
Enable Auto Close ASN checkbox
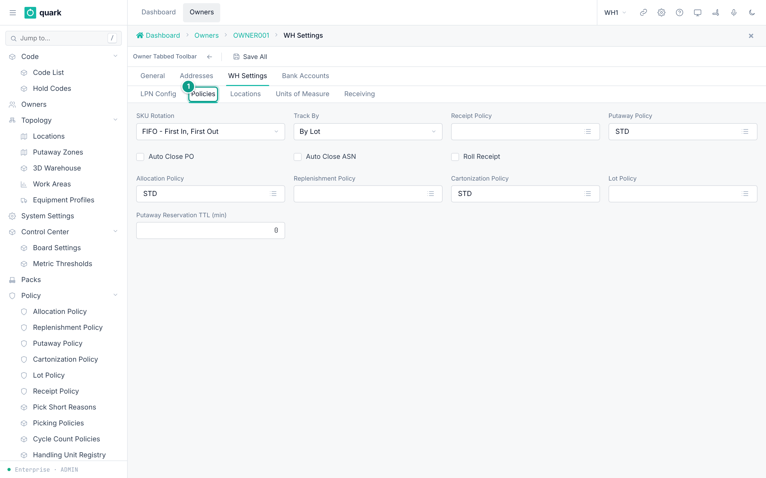point(298,157)
